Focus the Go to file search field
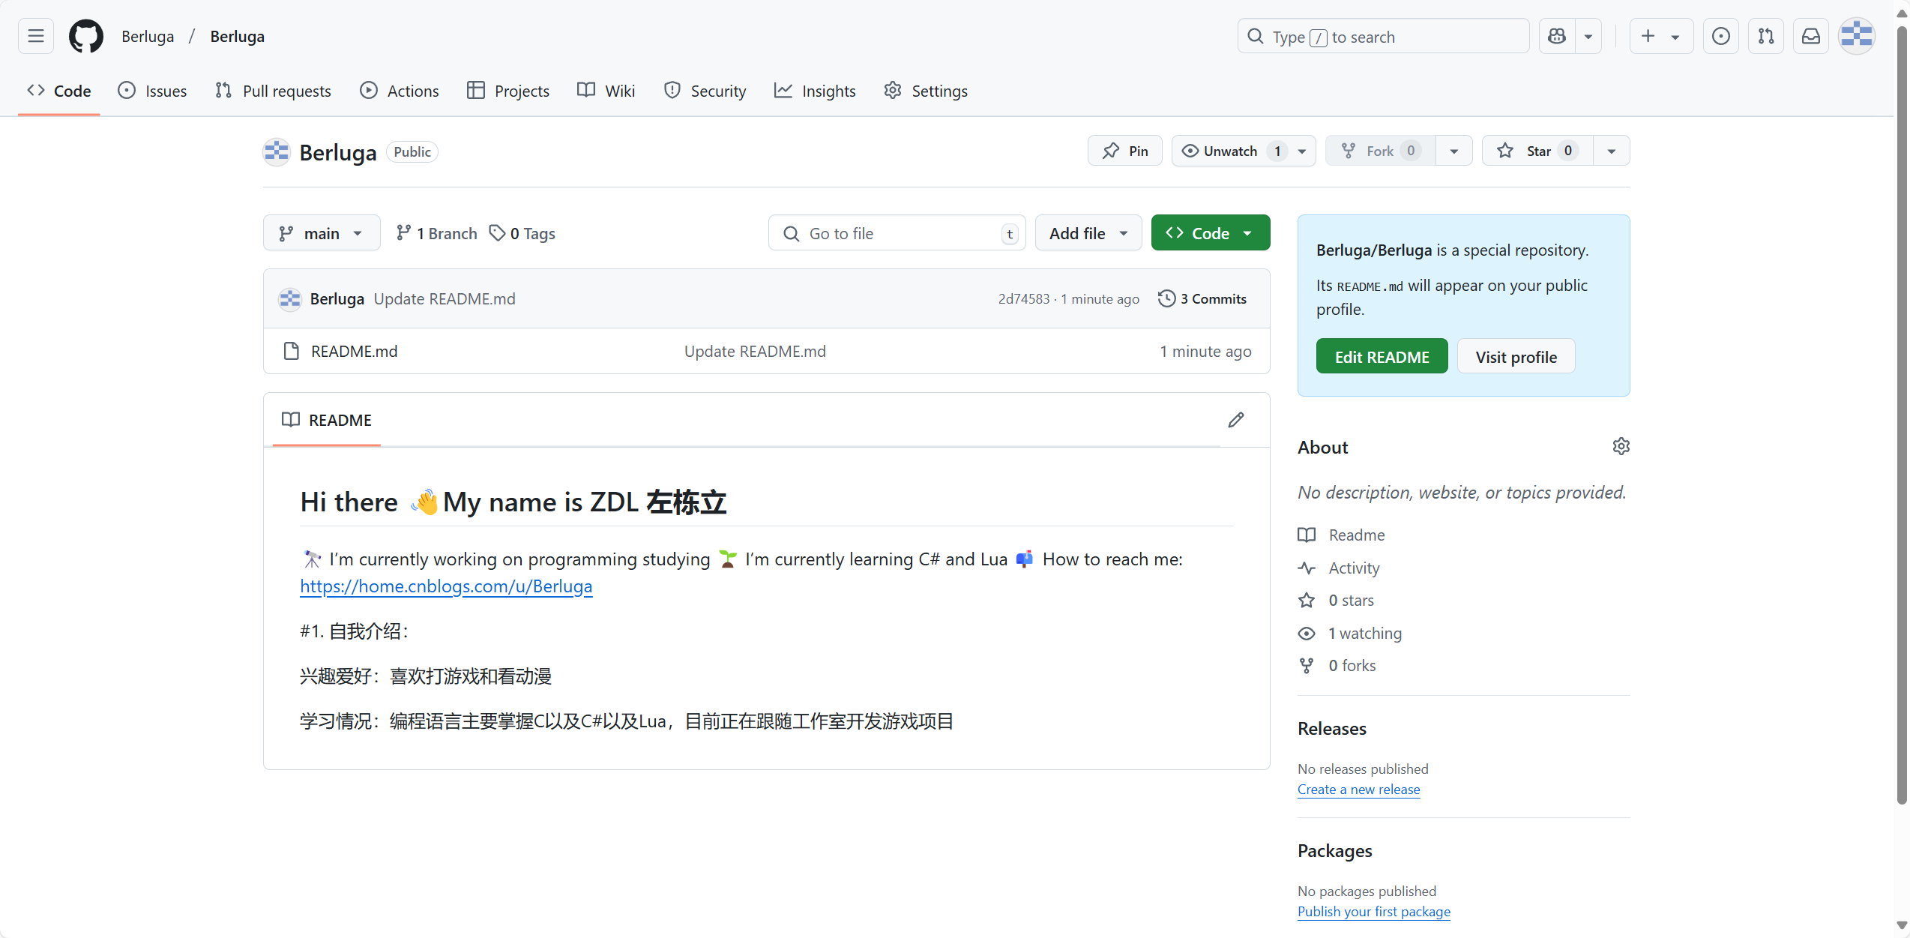 [x=896, y=233]
